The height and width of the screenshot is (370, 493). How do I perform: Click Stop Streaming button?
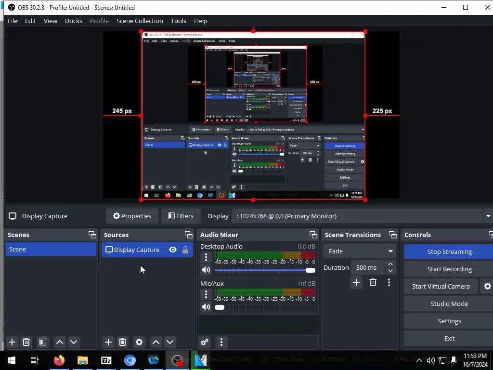[x=449, y=251]
